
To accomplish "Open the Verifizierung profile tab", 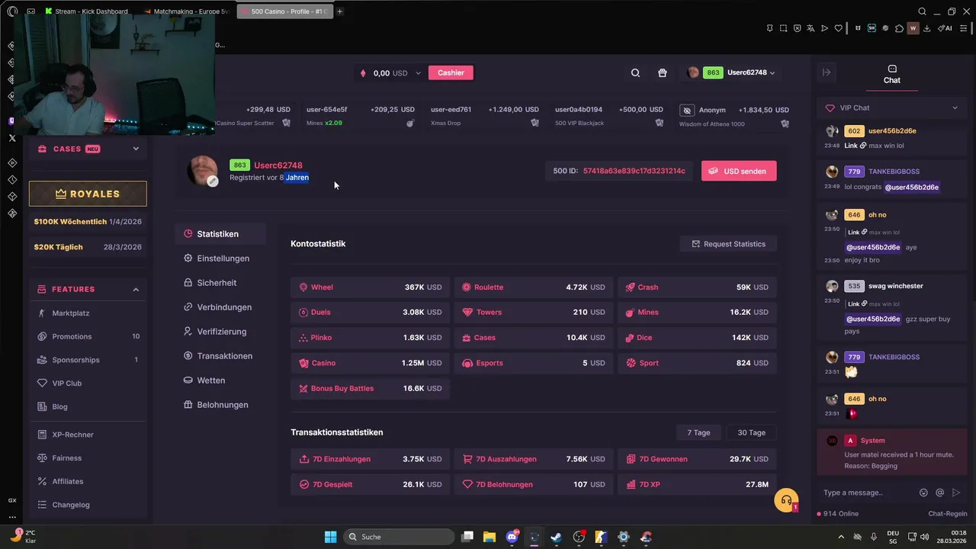I will click(x=220, y=332).
